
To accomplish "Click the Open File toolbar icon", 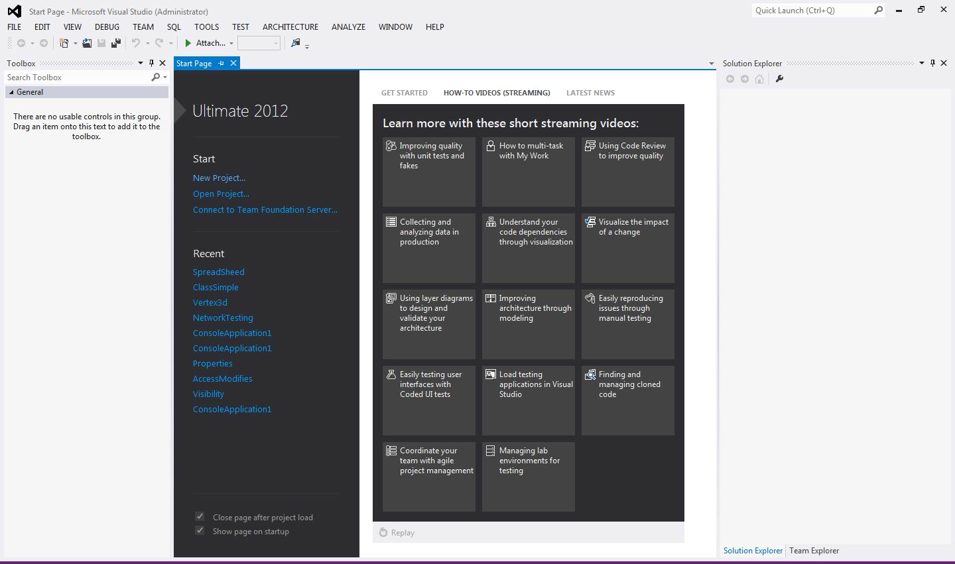I will [x=87, y=43].
